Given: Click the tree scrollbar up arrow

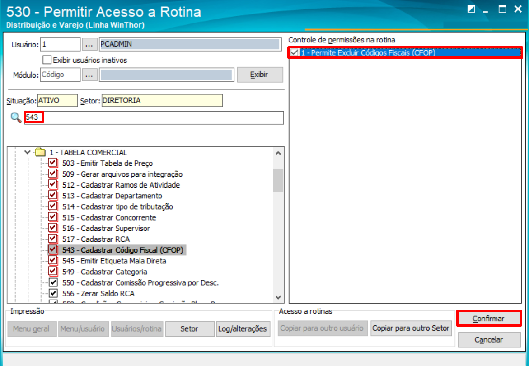Looking at the screenshot, I should [x=278, y=153].
